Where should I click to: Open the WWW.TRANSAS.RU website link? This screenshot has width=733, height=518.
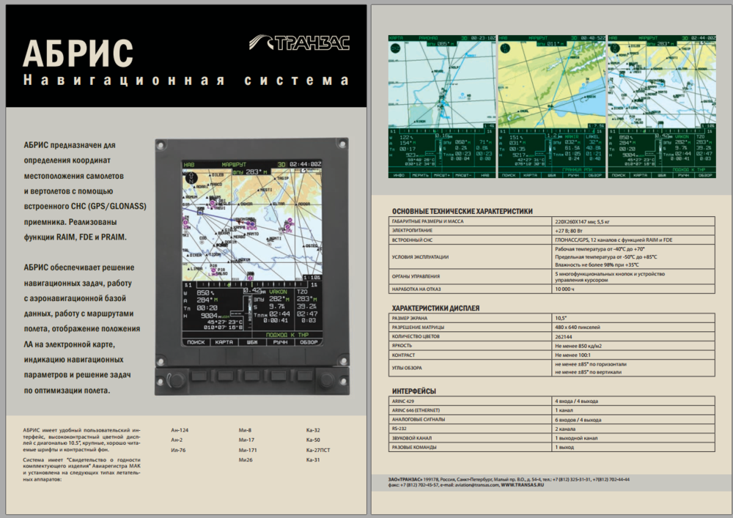point(522,485)
